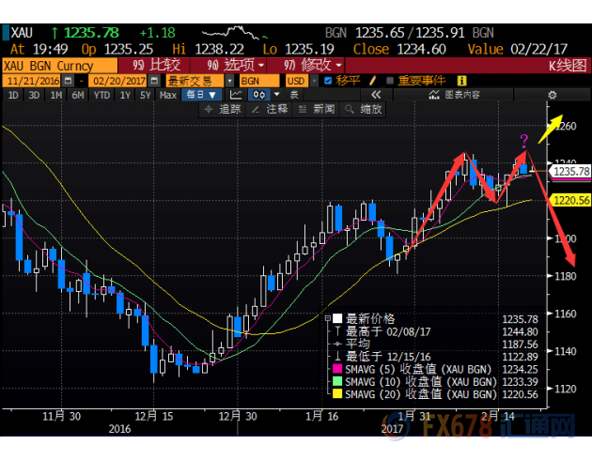The width and height of the screenshot is (592, 460).
Task: Click the 最新交易 field
Action: (x=195, y=81)
